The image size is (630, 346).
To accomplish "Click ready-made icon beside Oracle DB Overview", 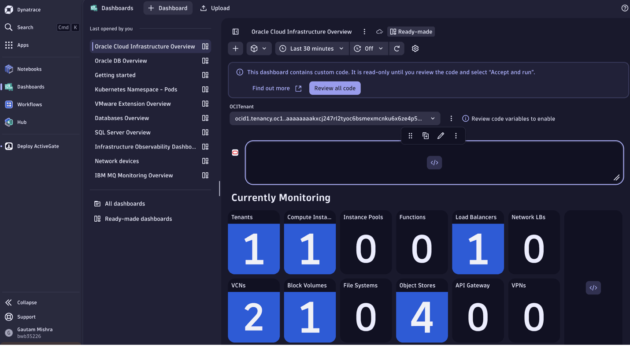I will coord(205,61).
